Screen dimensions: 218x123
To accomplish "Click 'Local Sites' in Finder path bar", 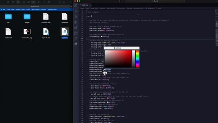I will click(x=10, y=10).
